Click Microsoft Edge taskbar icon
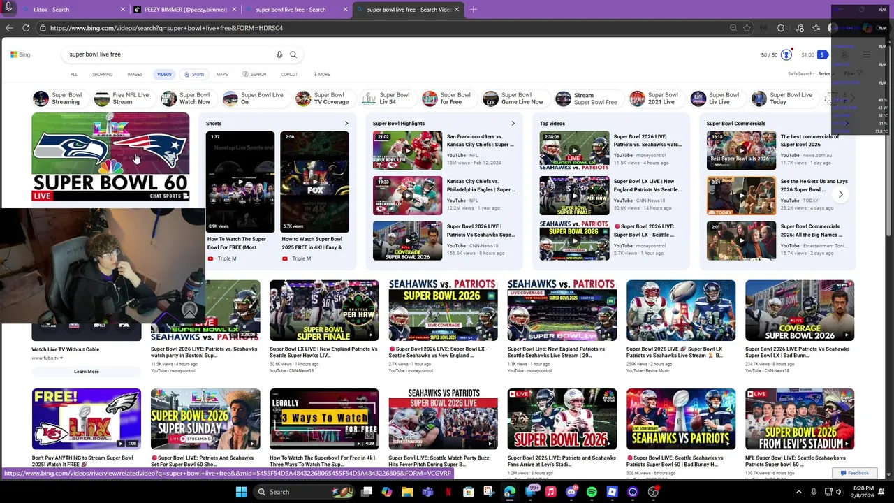The image size is (894, 503). point(509,492)
